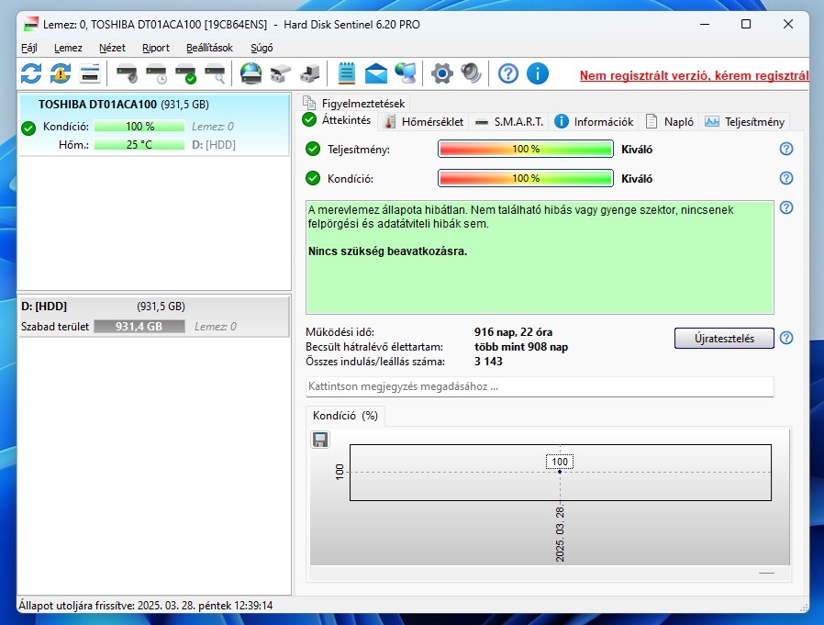Open the Súgó menu
This screenshot has height=625, width=824.
pyautogui.click(x=262, y=48)
